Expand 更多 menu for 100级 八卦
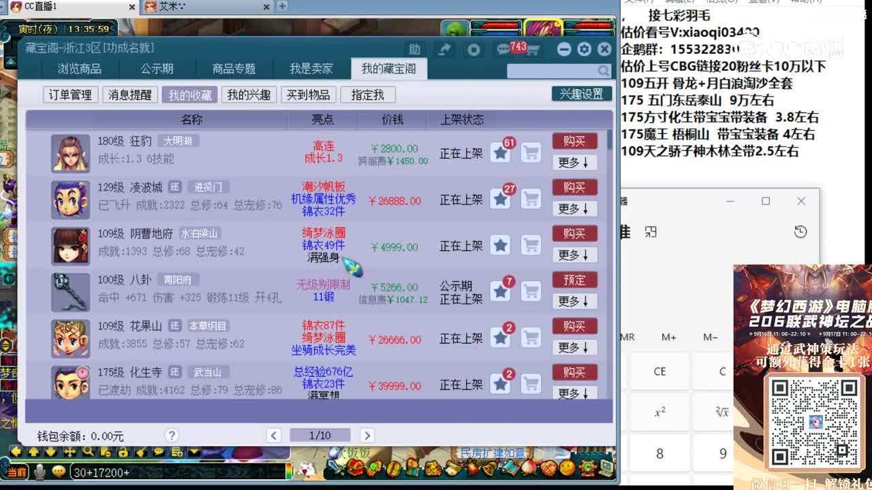This screenshot has height=490, width=872. pyautogui.click(x=574, y=301)
